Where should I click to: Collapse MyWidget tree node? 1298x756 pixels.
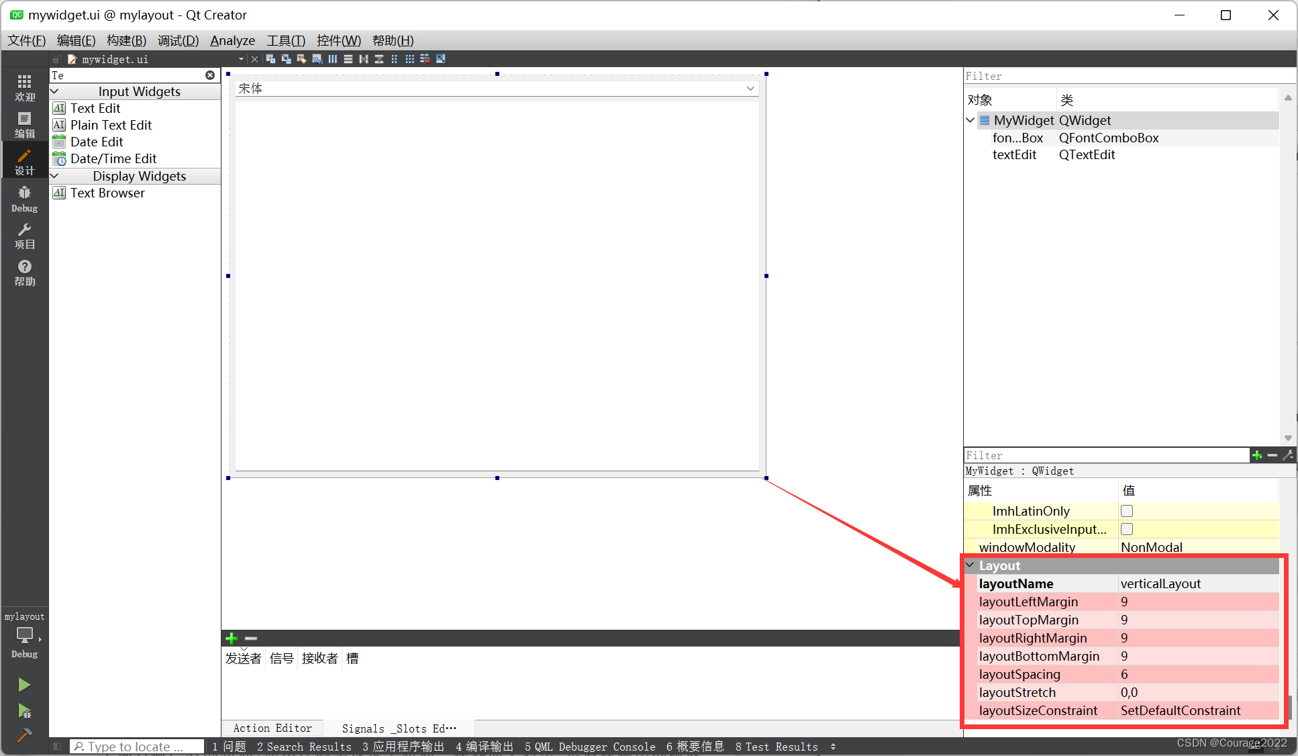(970, 120)
